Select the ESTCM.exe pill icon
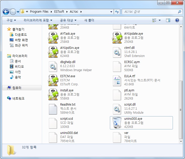185x159 pixels. click(x=53, y=80)
